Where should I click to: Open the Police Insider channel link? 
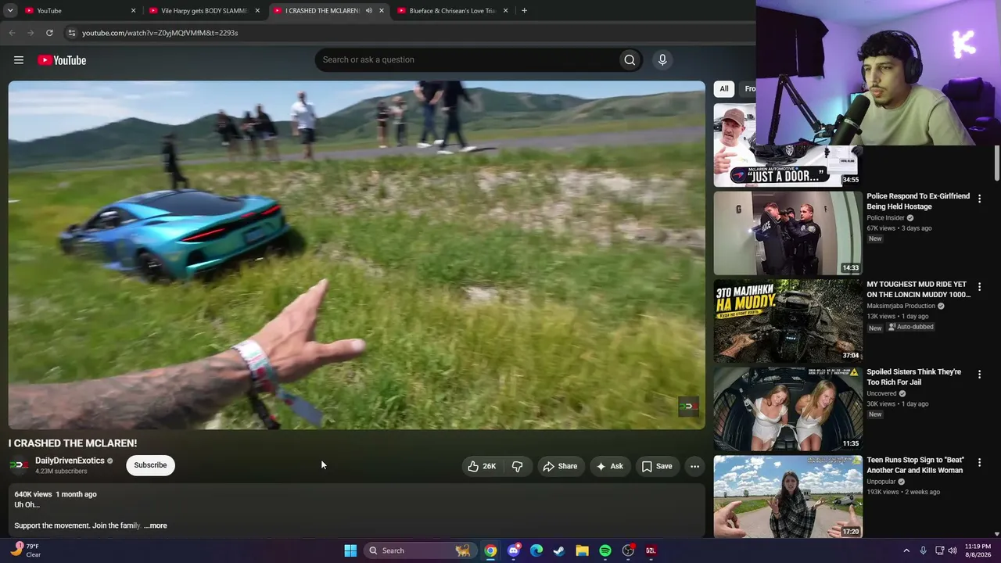[x=885, y=218]
